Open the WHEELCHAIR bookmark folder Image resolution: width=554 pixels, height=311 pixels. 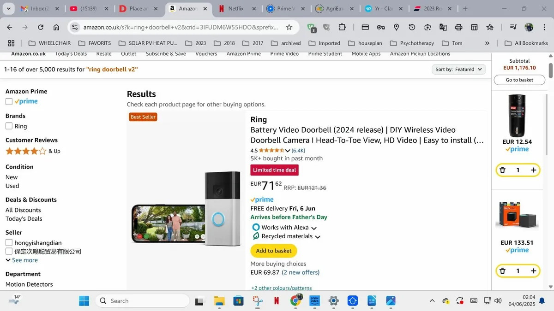[49, 43]
